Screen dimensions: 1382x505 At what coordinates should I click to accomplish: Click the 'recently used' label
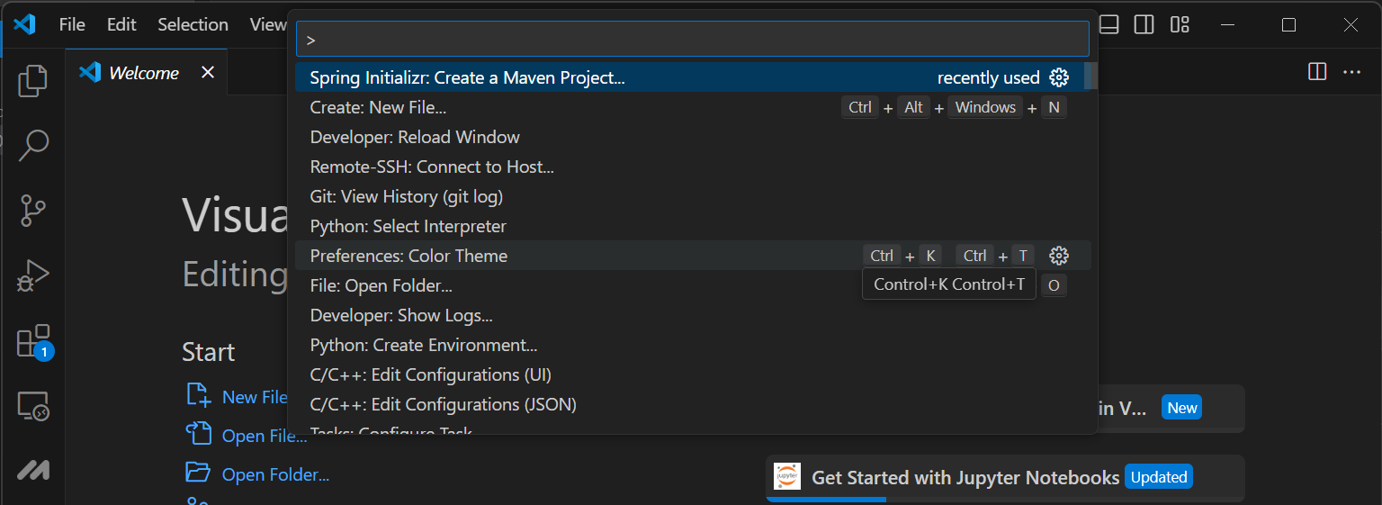tap(988, 77)
